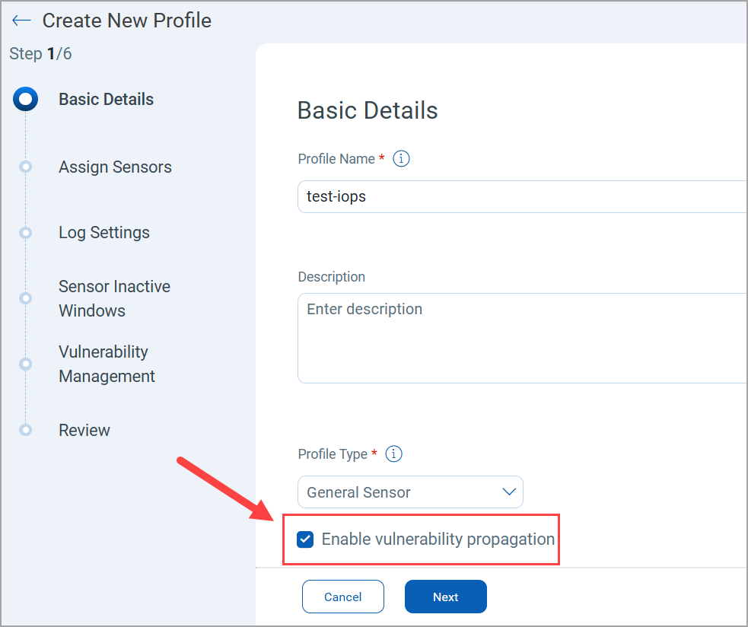Open the Log Settings step

(104, 233)
